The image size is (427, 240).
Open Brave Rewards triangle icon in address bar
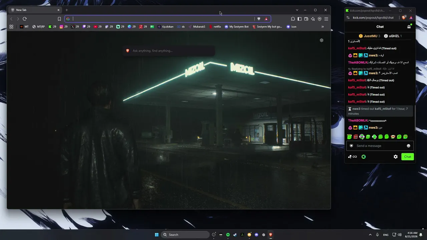pos(266,19)
